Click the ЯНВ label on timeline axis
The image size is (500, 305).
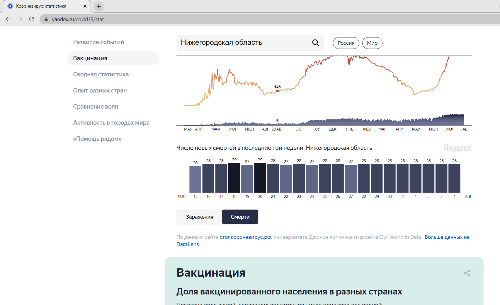[x=350, y=129]
